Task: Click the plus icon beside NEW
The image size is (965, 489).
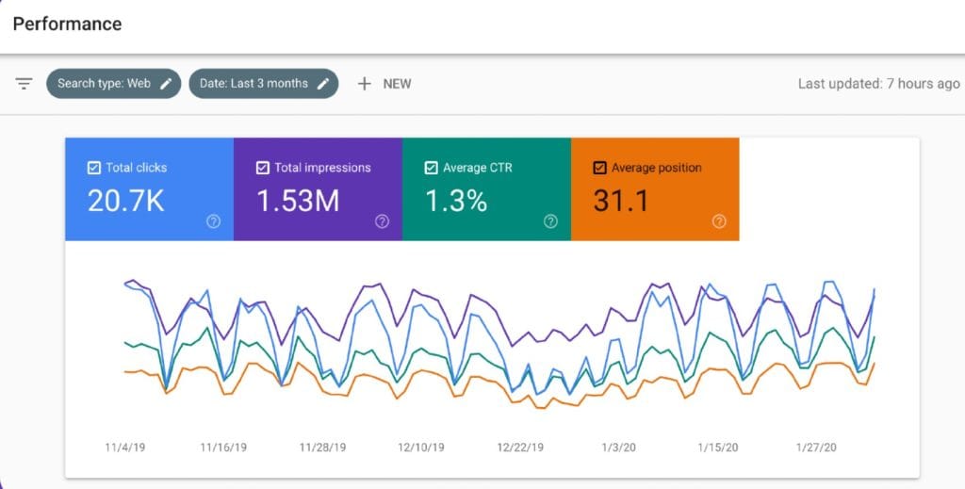Action: tap(364, 84)
